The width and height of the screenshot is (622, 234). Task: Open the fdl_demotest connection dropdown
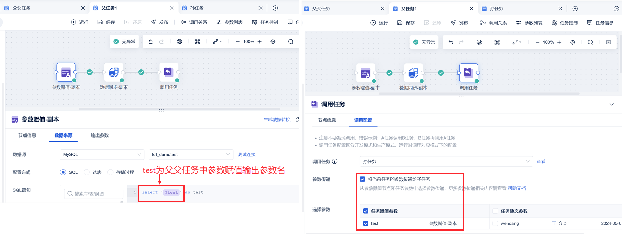pos(191,154)
